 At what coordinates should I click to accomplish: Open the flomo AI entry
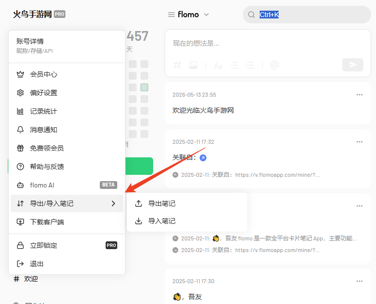[67, 185]
